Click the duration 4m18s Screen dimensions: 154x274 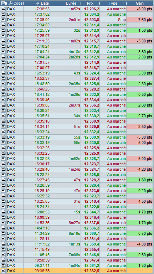[x=75, y=52]
